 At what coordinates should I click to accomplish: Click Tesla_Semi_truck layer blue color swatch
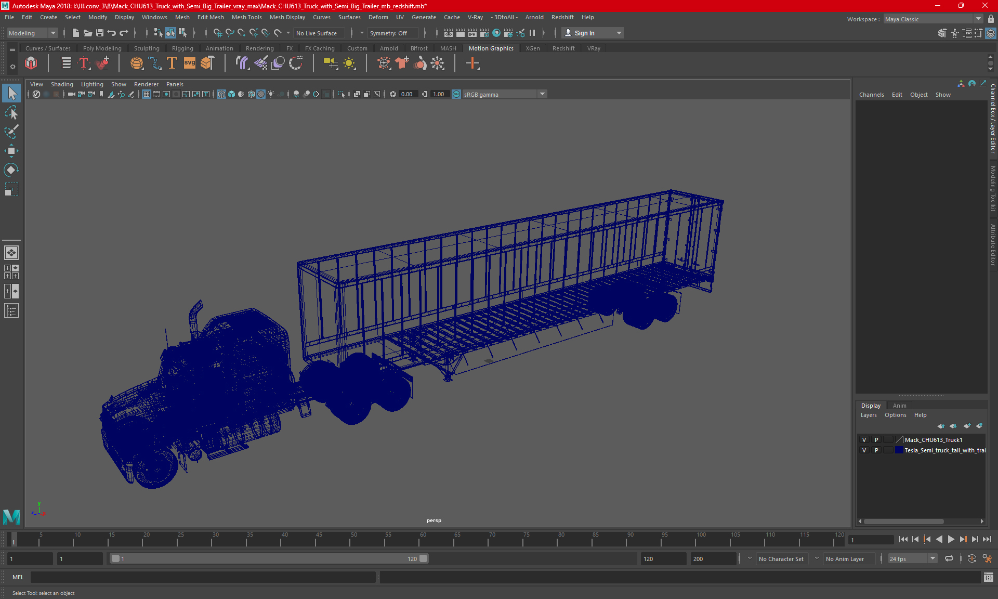[899, 450]
